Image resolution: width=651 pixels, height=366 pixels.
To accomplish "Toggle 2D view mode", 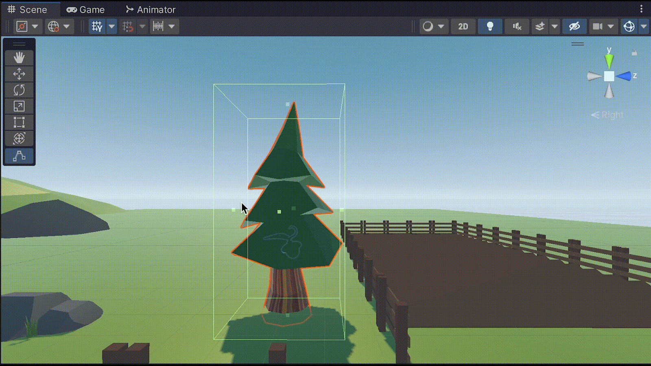I will [x=463, y=26].
